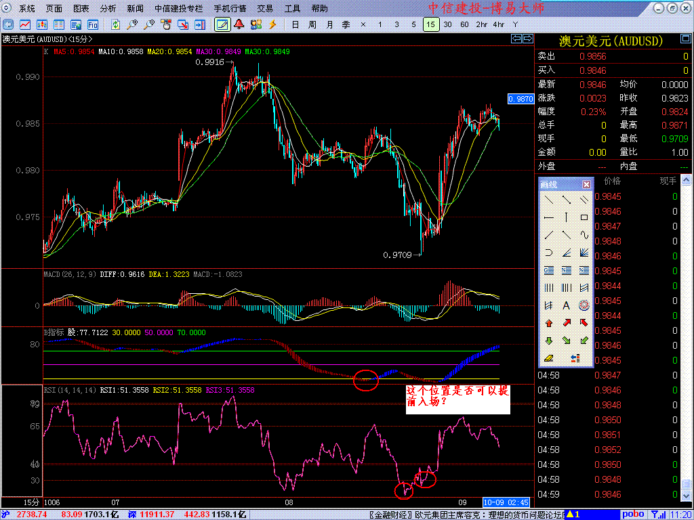Switch to daily 日 period
The height and width of the screenshot is (520, 694).
coord(295,24)
